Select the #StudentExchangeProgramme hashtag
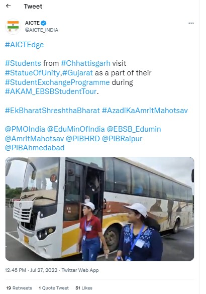This screenshot has width=206, height=294. coord(57,82)
